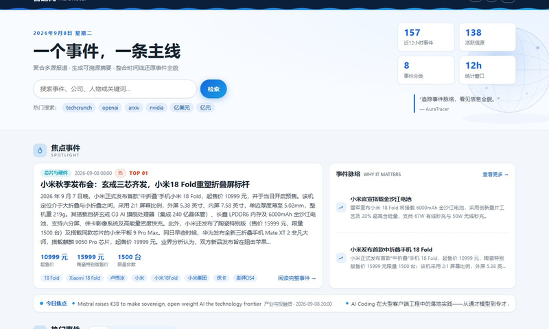Select the openai hot search tag

[110, 108]
